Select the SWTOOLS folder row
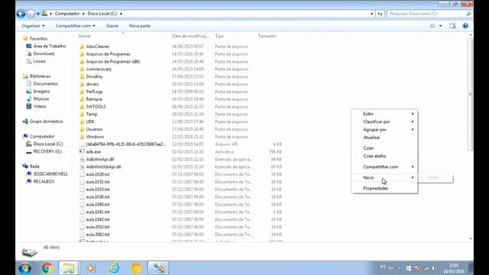 click(x=181, y=107)
